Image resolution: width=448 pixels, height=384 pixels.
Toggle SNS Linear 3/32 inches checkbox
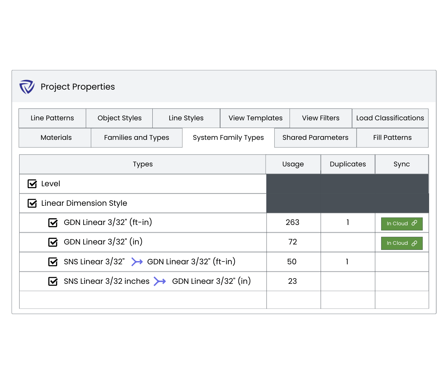click(x=53, y=281)
